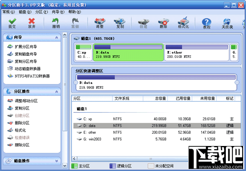The height and width of the screenshot is (171, 246).
Task: Select the E: other row in partition list
Action: click(157, 132)
